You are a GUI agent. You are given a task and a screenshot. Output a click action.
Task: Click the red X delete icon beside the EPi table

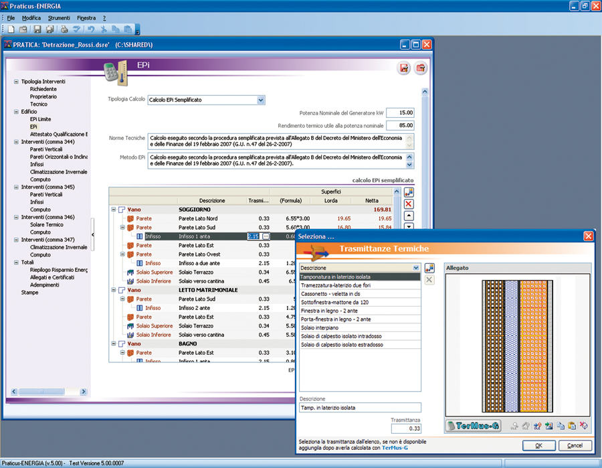[409, 204]
